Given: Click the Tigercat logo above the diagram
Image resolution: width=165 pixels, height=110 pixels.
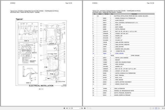Looking at the screenshot, I should click(19, 19).
